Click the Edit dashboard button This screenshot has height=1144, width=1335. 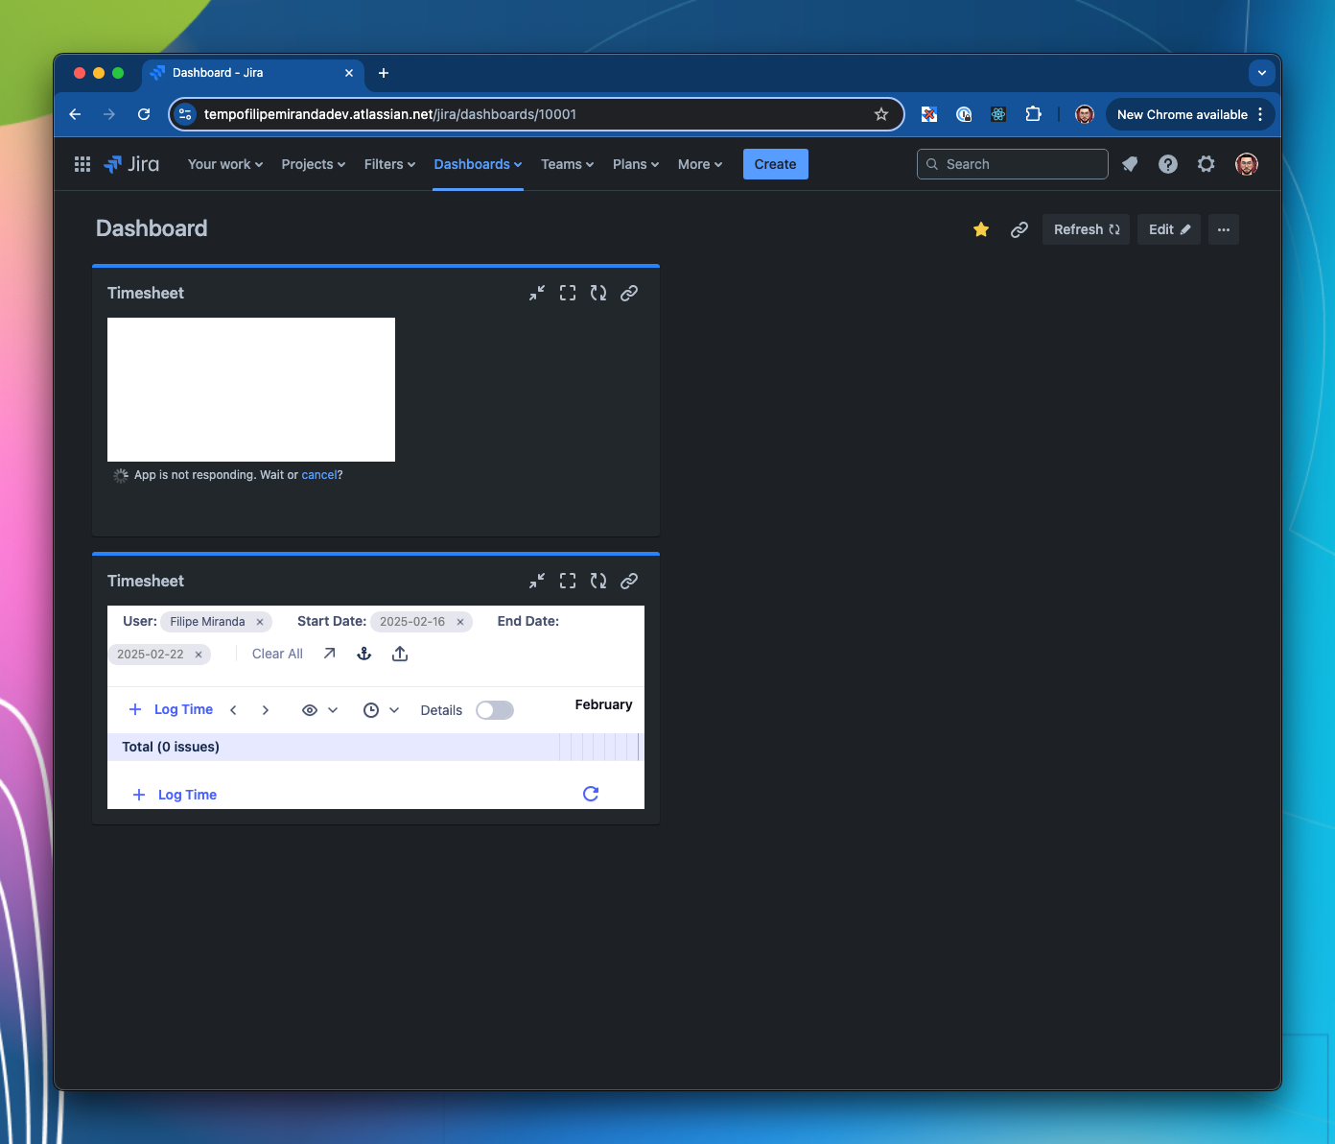point(1169,229)
